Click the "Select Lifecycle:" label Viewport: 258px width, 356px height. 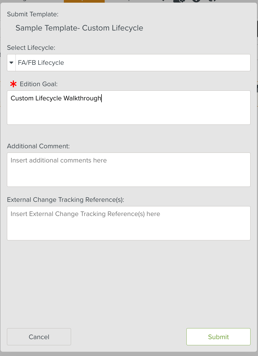click(31, 48)
